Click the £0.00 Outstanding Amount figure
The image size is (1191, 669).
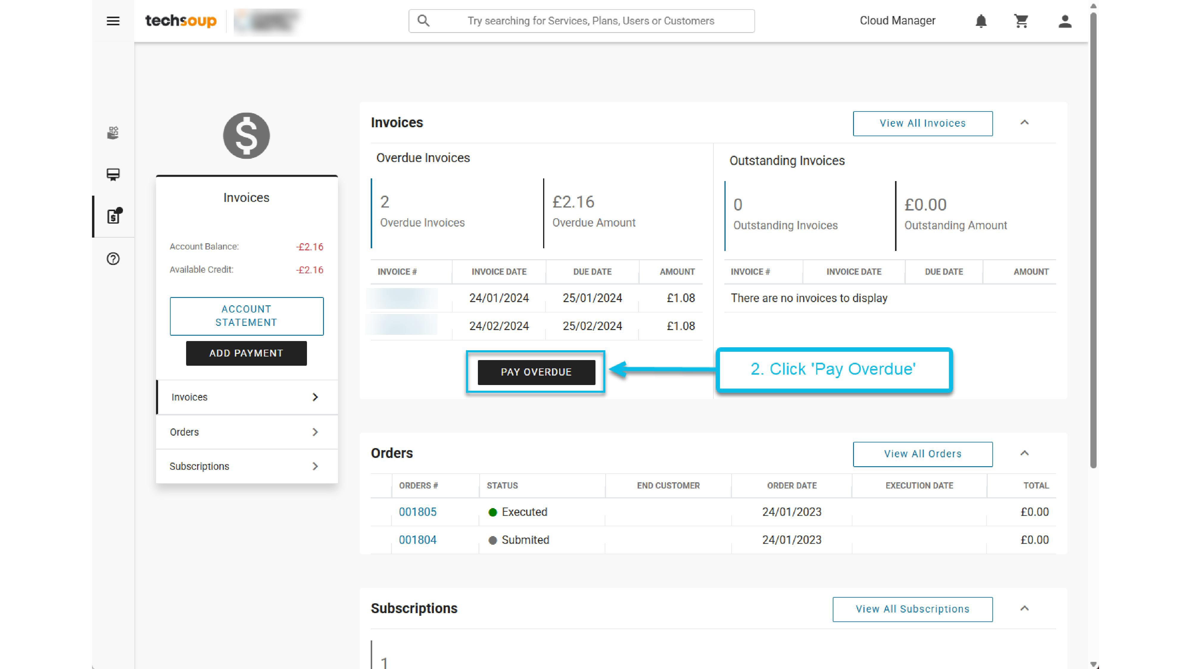[925, 205]
